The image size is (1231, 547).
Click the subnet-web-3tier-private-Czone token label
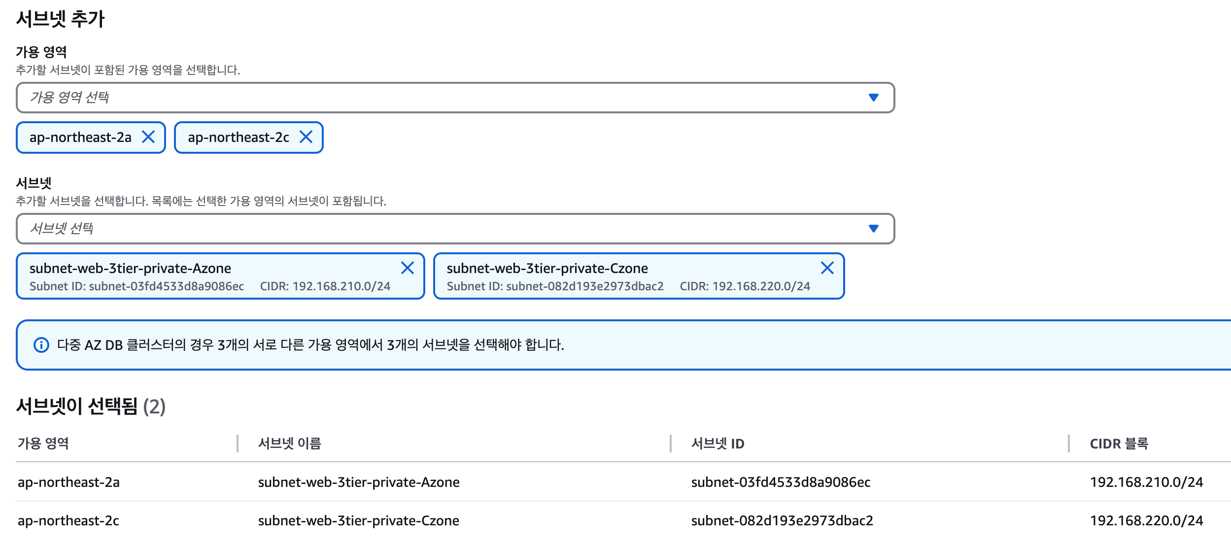(547, 268)
